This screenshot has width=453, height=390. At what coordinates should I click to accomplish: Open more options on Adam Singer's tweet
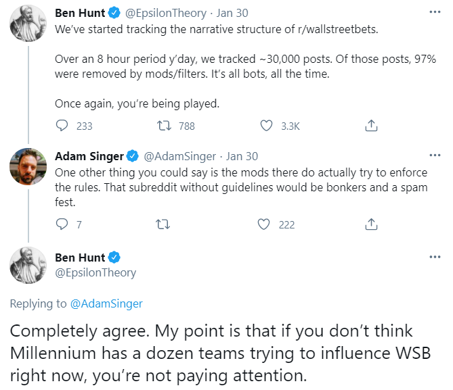tap(435, 156)
